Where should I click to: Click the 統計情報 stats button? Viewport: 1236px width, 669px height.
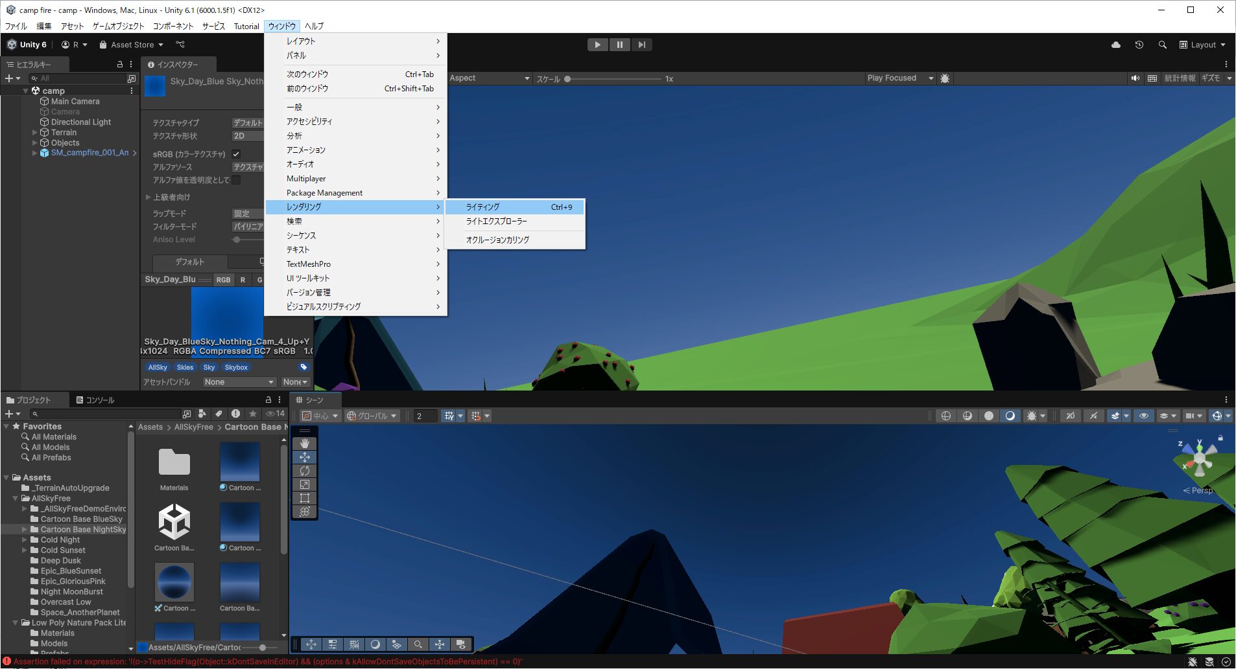(x=1180, y=78)
